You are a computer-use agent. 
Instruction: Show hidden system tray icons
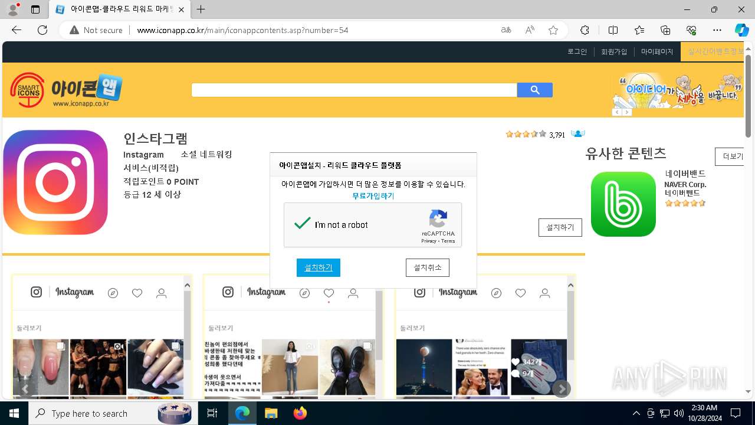coord(636,413)
